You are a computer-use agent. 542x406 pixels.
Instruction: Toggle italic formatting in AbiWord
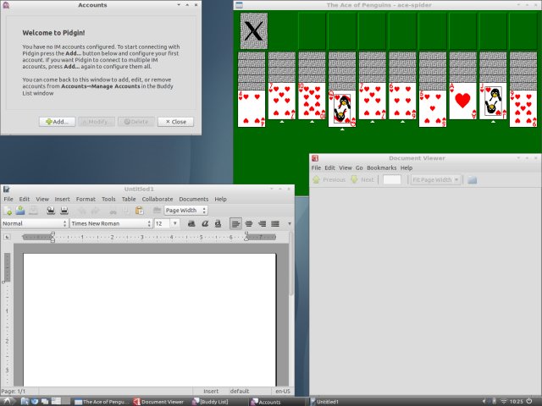pyautogui.click(x=204, y=223)
